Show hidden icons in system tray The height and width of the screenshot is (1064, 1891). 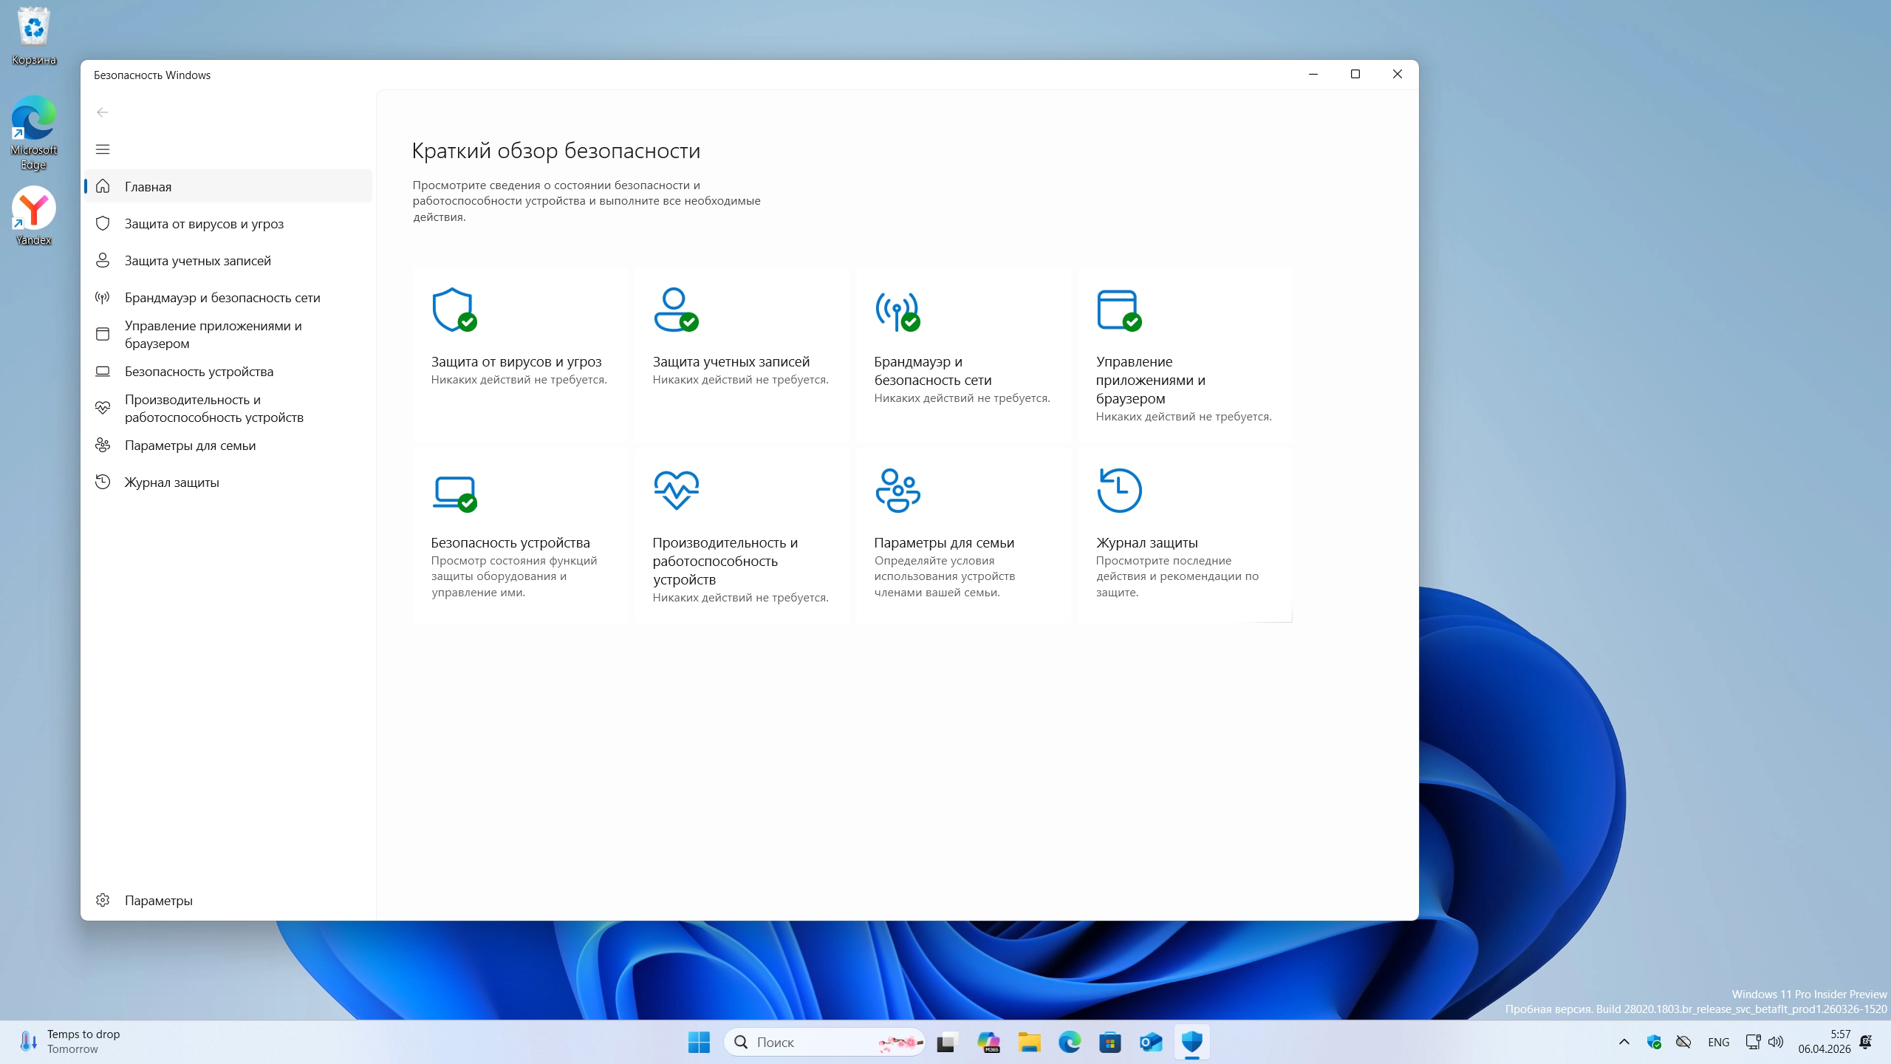tap(1624, 1042)
